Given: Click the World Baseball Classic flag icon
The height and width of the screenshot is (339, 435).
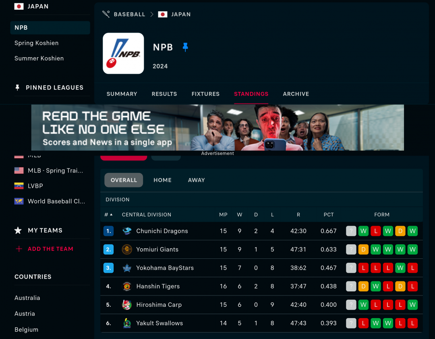Looking at the screenshot, I should [19, 201].
